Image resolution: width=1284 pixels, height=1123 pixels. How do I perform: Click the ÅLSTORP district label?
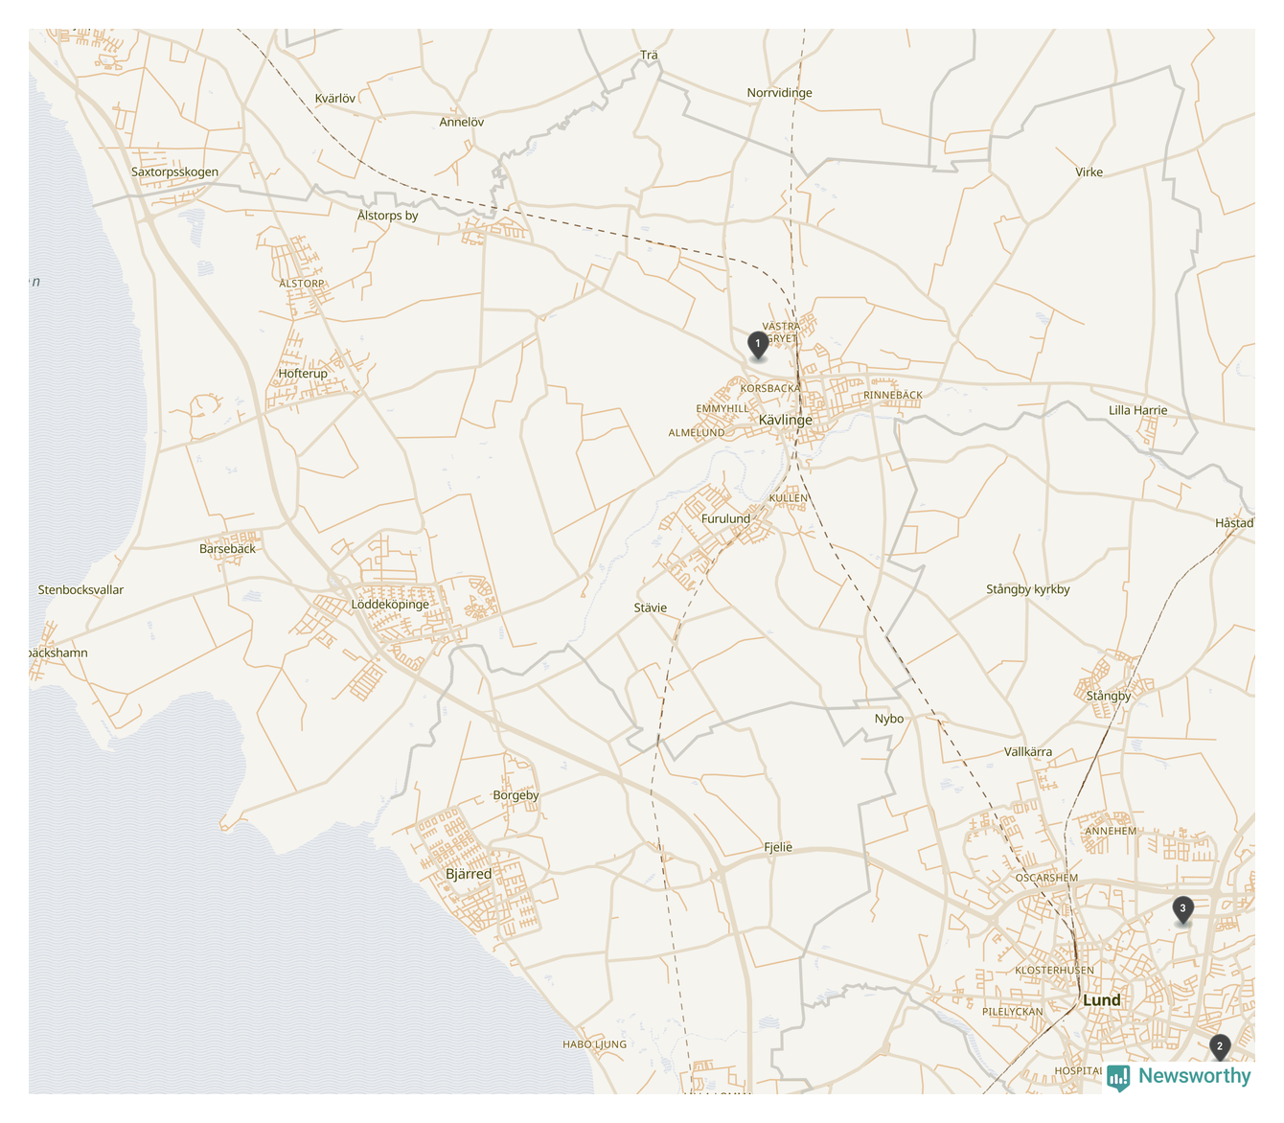302,284
